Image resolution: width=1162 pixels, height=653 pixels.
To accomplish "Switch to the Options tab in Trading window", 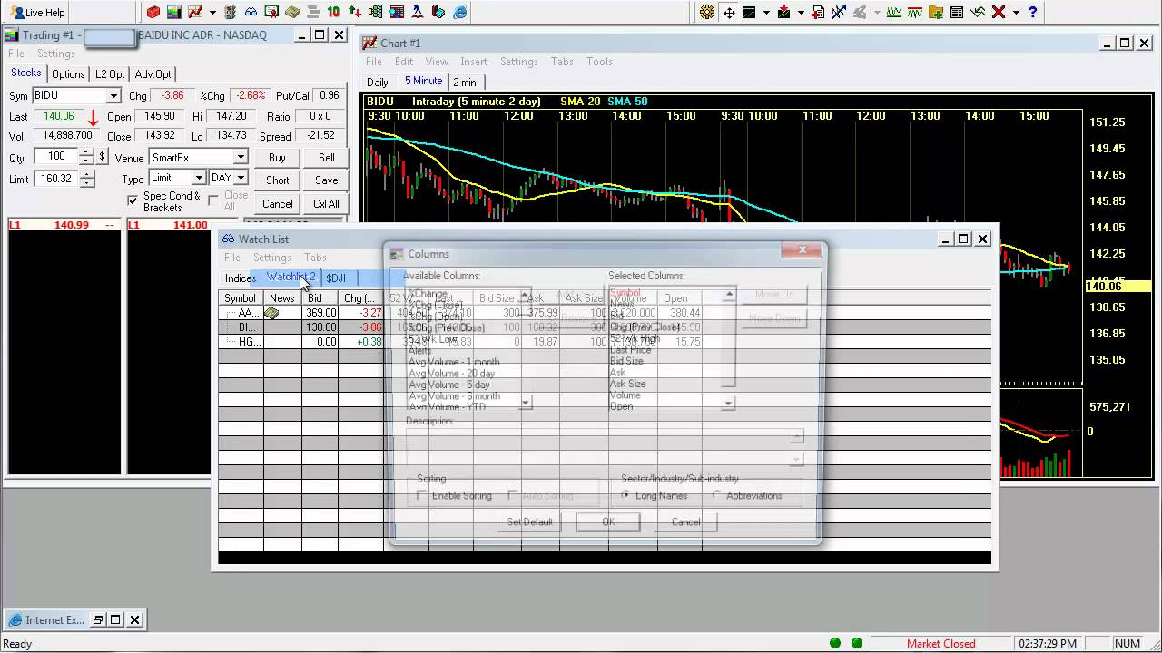I will coord(68,74).
